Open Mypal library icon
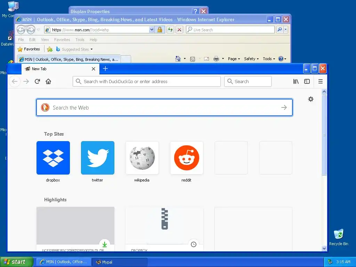This screenshot has width=356, height=267. click(x=296, y=81)
